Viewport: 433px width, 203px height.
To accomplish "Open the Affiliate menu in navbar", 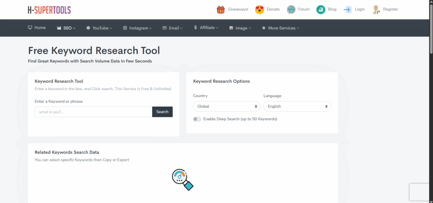I will coord(206,28).
